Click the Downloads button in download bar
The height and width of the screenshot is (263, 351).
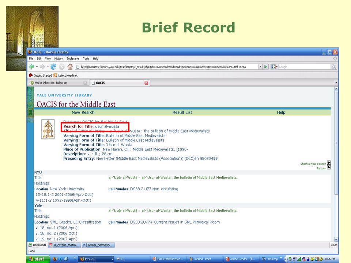click(37, 245)
